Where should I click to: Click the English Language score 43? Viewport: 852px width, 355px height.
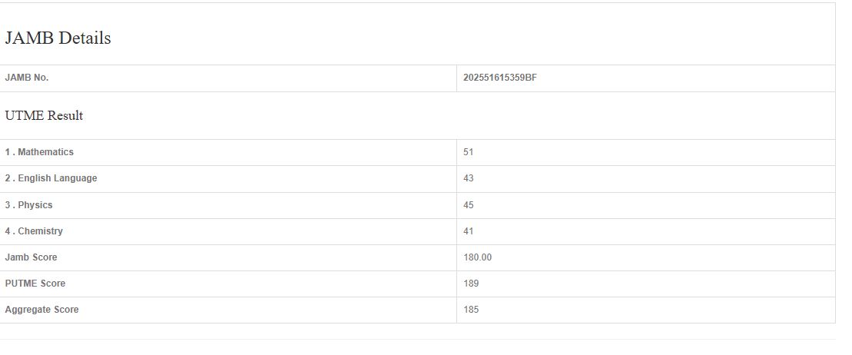tap(469, 178)
